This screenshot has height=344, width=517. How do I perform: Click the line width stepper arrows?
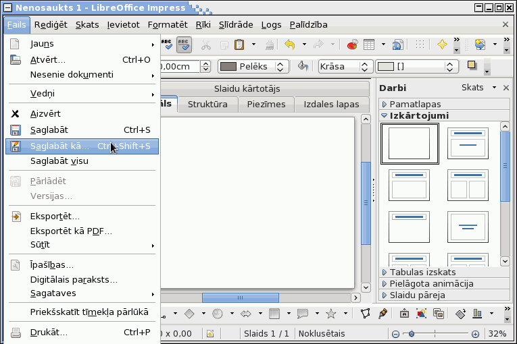coord(205,67)
